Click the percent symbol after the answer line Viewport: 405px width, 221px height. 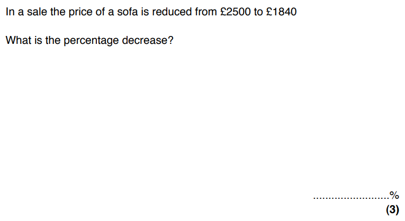(394, 195)
